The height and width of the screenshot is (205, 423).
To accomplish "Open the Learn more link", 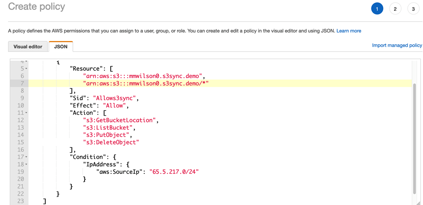I will pyautogui.click(x=349, y=31).
